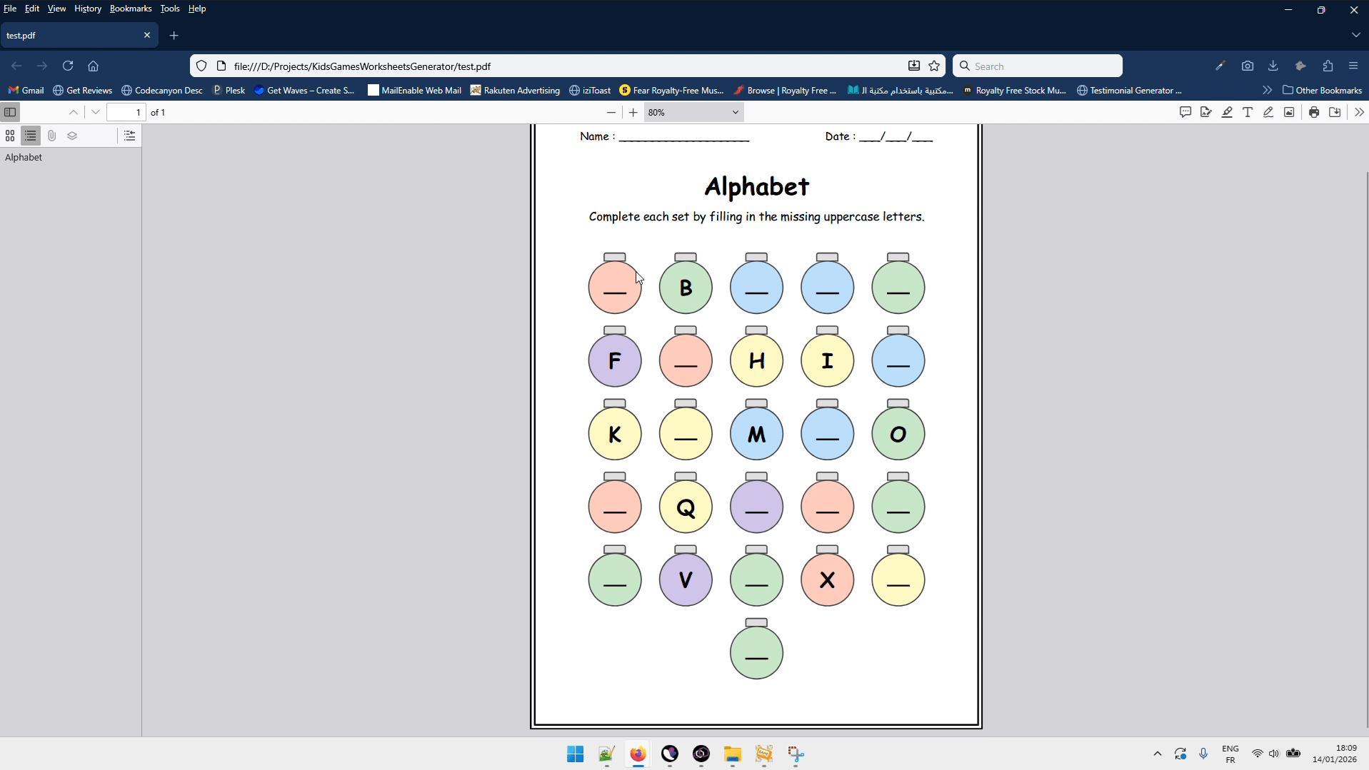Click the page number input field

coord(126,112)
